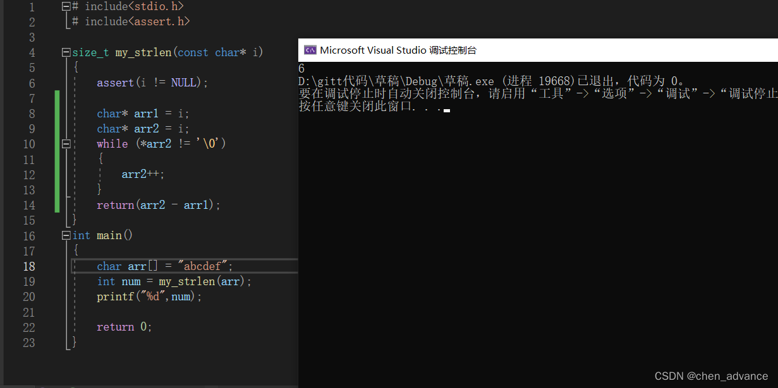Click line number 16 in the gutter
Screen dimensions: 778x388
click(29, 235)
